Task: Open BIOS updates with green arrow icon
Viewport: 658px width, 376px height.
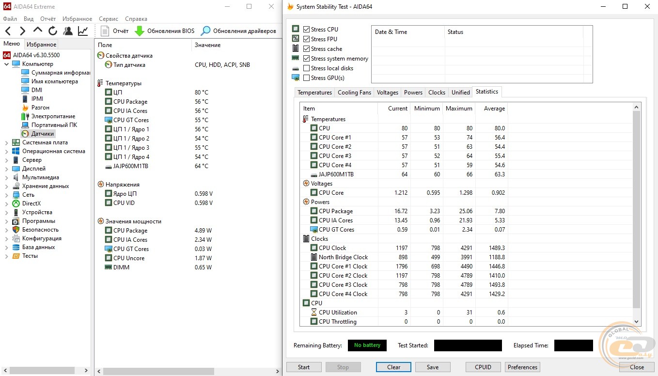Action: [x=140, y=31]
